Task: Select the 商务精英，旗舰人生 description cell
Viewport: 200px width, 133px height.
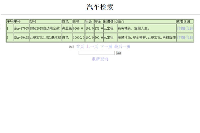Action: (x=146, y=28)
